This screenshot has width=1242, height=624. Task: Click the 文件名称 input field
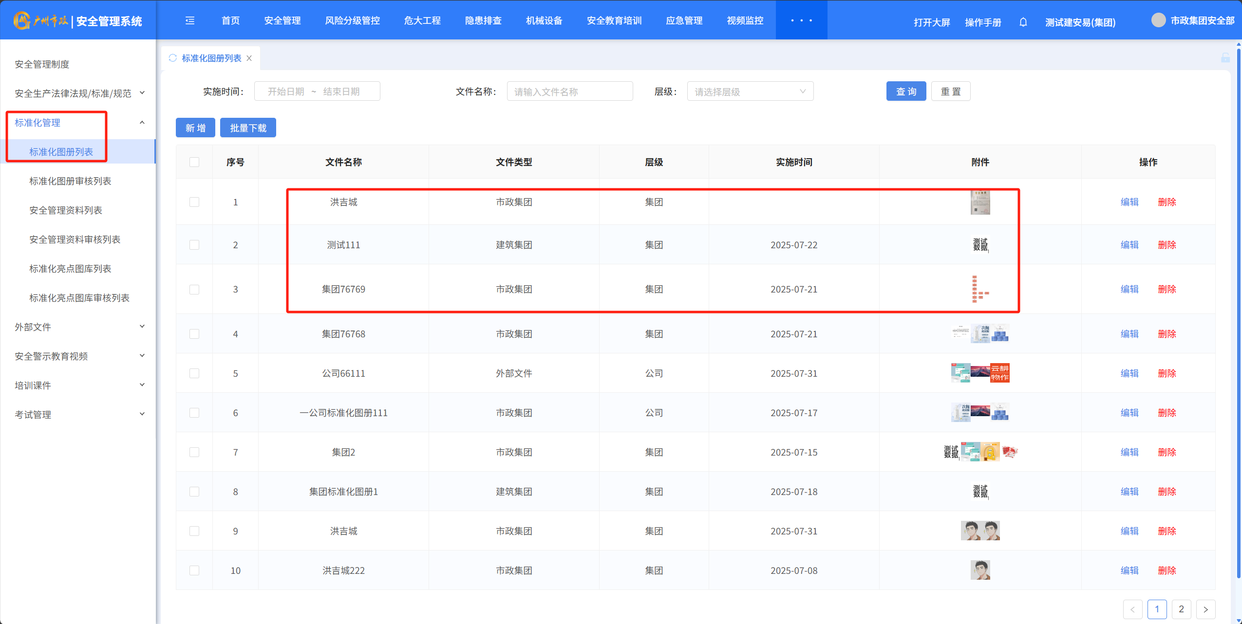569,92
